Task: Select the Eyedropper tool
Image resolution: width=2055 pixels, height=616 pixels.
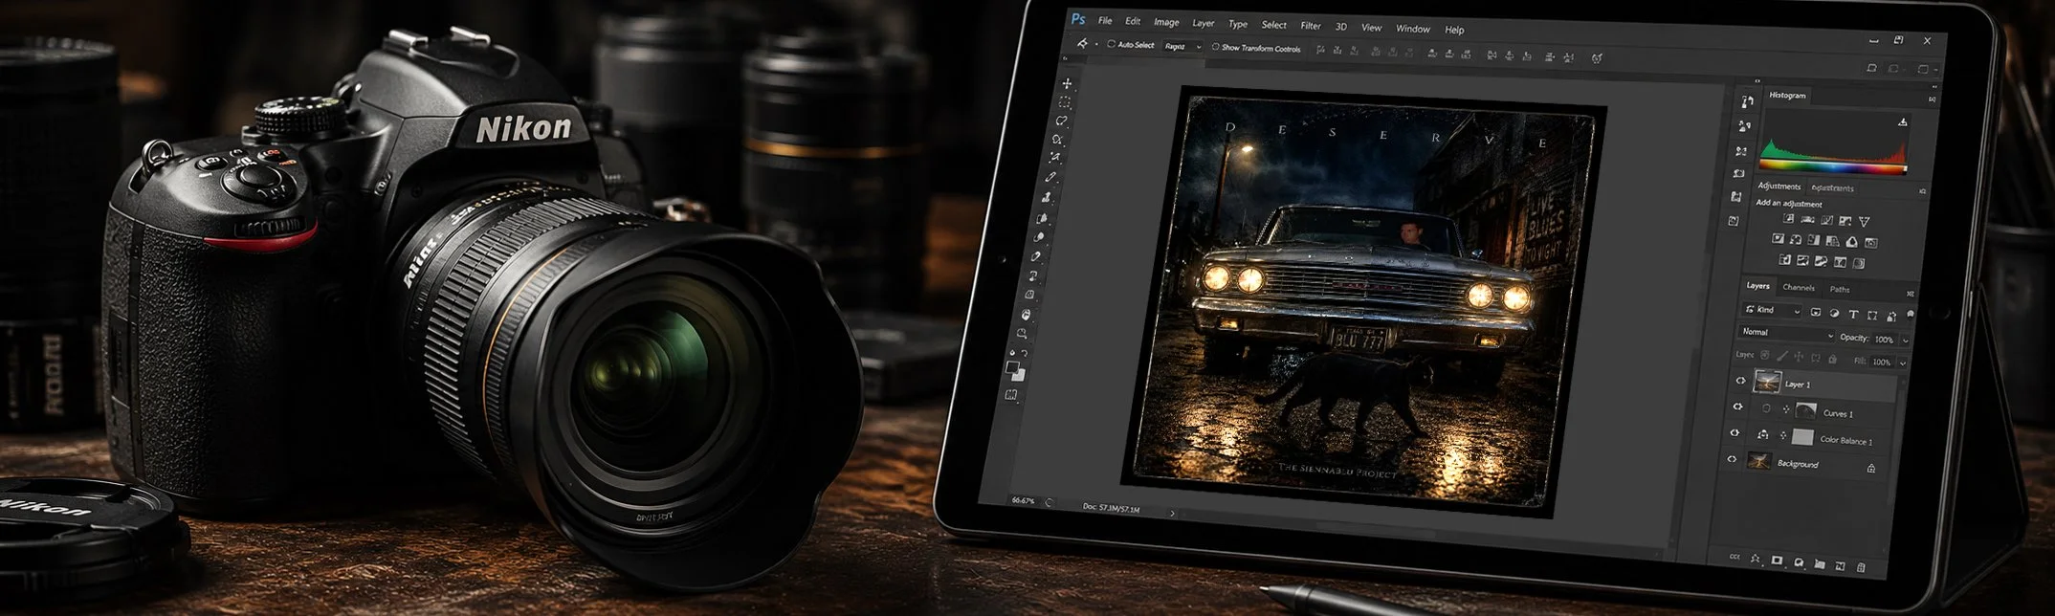Action: [1050, 178]
